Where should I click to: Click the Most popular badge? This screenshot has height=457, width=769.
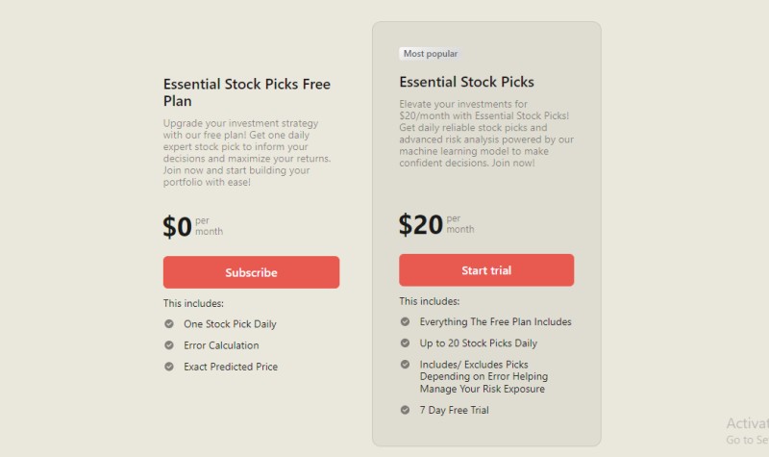430,54
